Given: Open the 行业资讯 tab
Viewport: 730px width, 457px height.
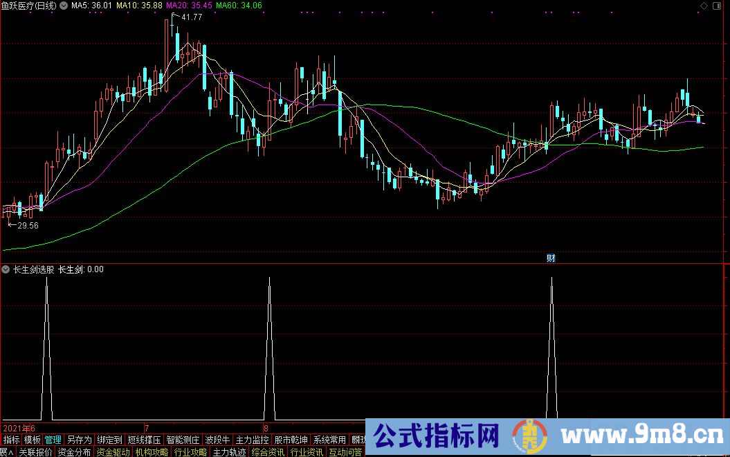Looking at the screenshot, I should (x=307, y=452).
